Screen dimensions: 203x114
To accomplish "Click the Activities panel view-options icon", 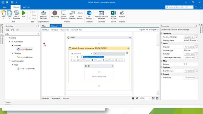I will click(x=17, y=30).
